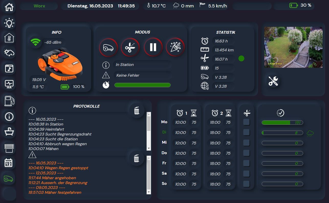This screenshot has height=203, width=329.
Task: Toggle edge cutting checkbox for Mo
Action: 246,122
